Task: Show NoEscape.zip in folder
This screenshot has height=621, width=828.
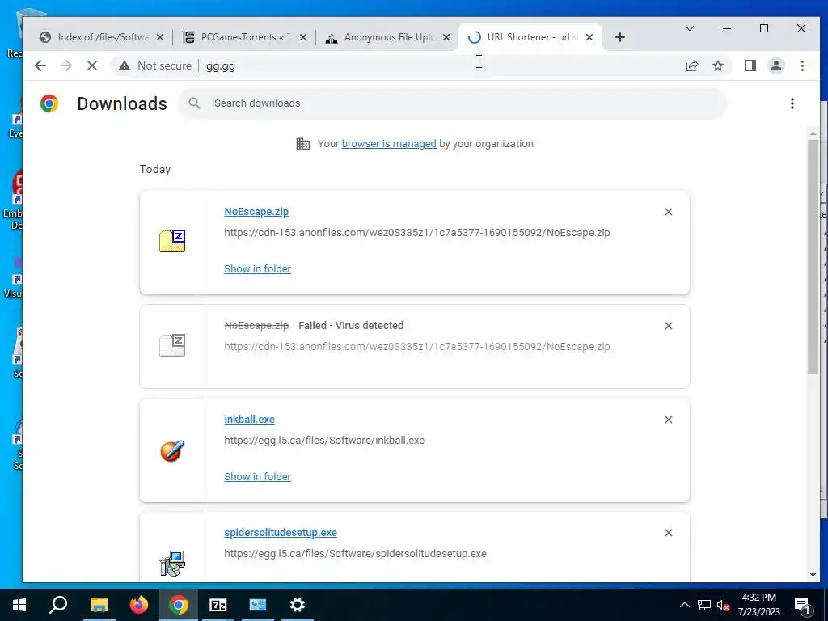Action: tap(257, 268)
